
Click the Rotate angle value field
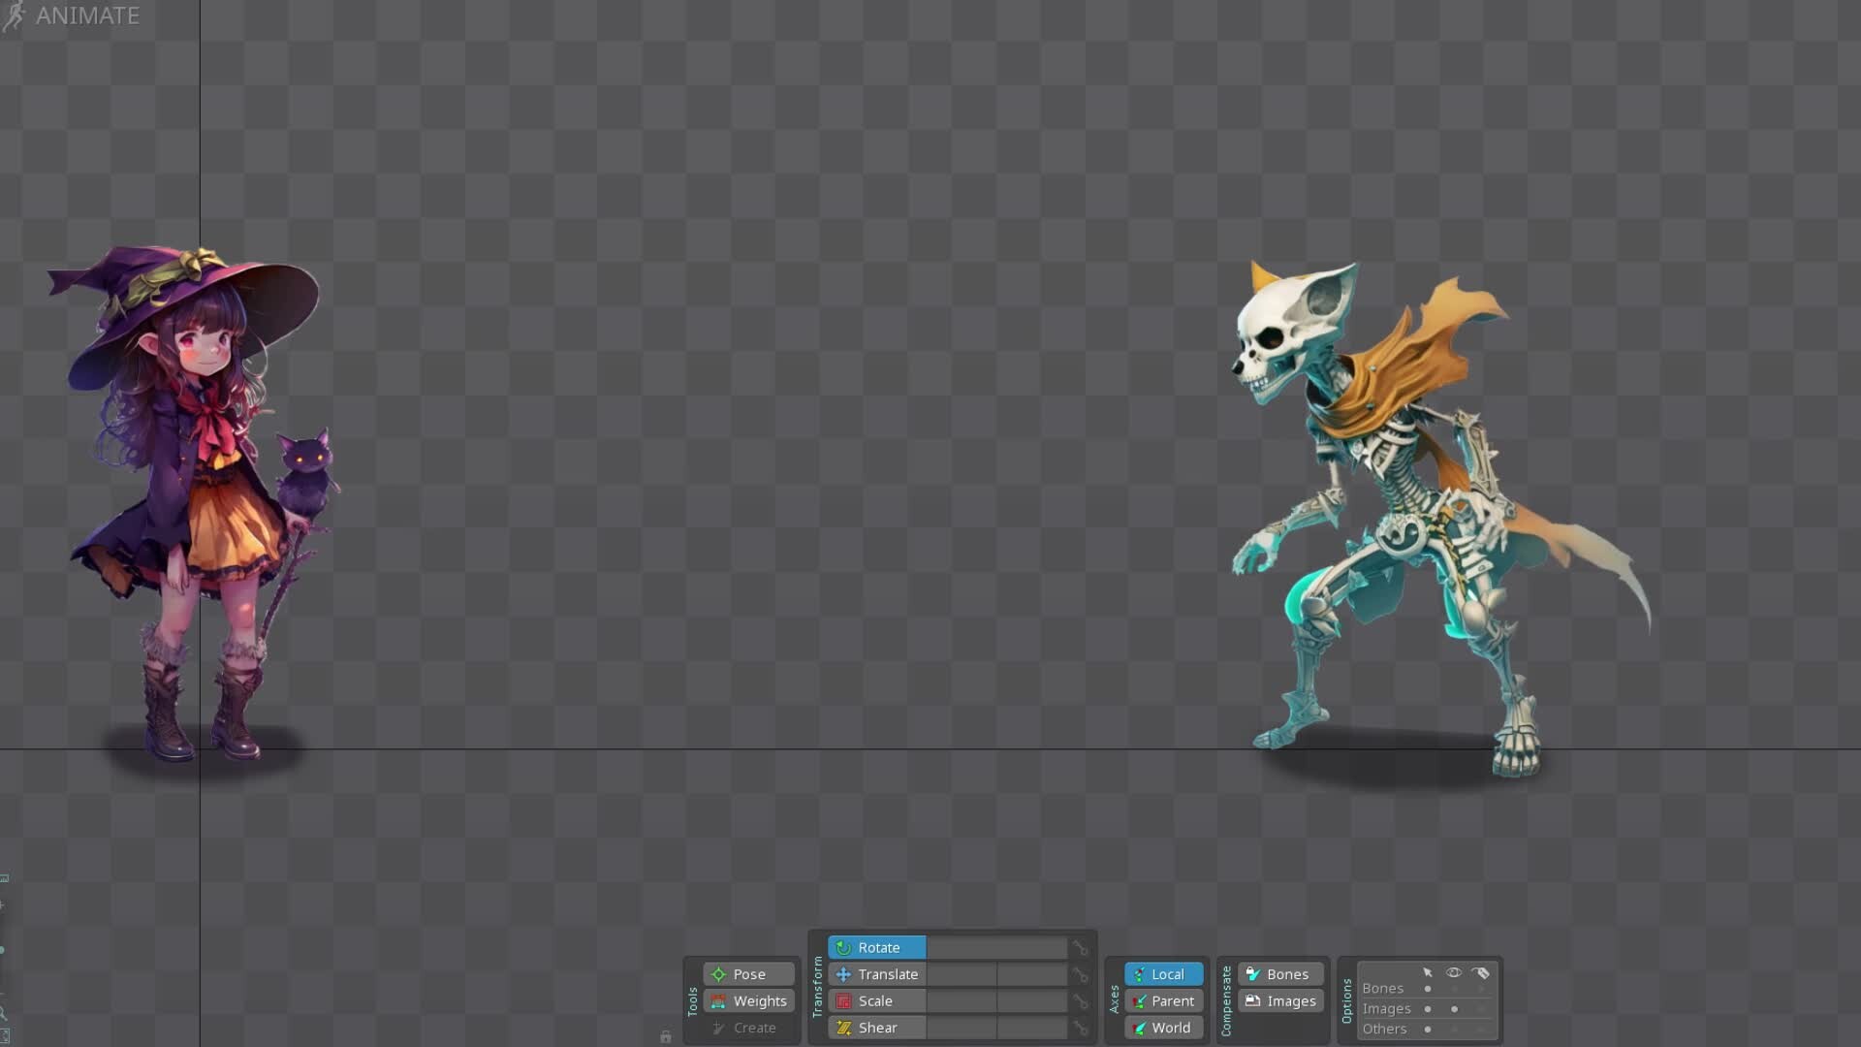point(998,947)
